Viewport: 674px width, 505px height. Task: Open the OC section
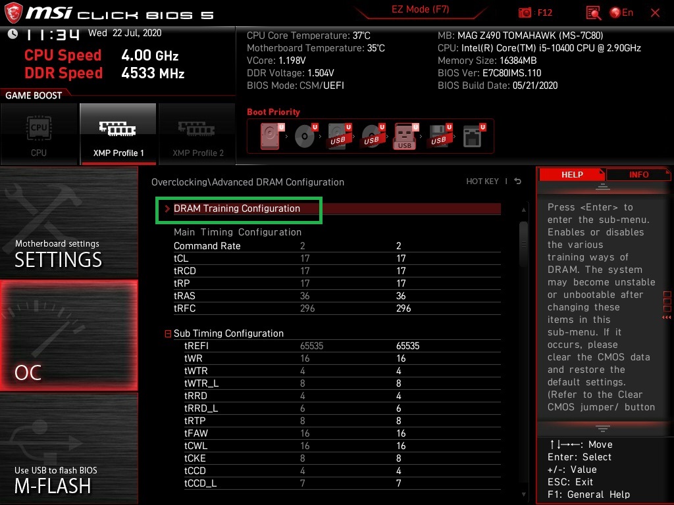tap(68, 335)
